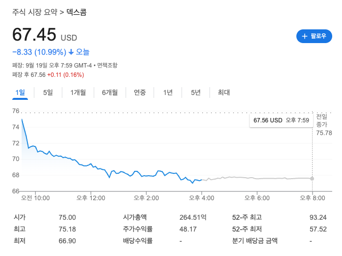Click the 분기 배당금 금액 label
Image resolution: width=342 pixels, height=256 pixels.
coord(255,241)
